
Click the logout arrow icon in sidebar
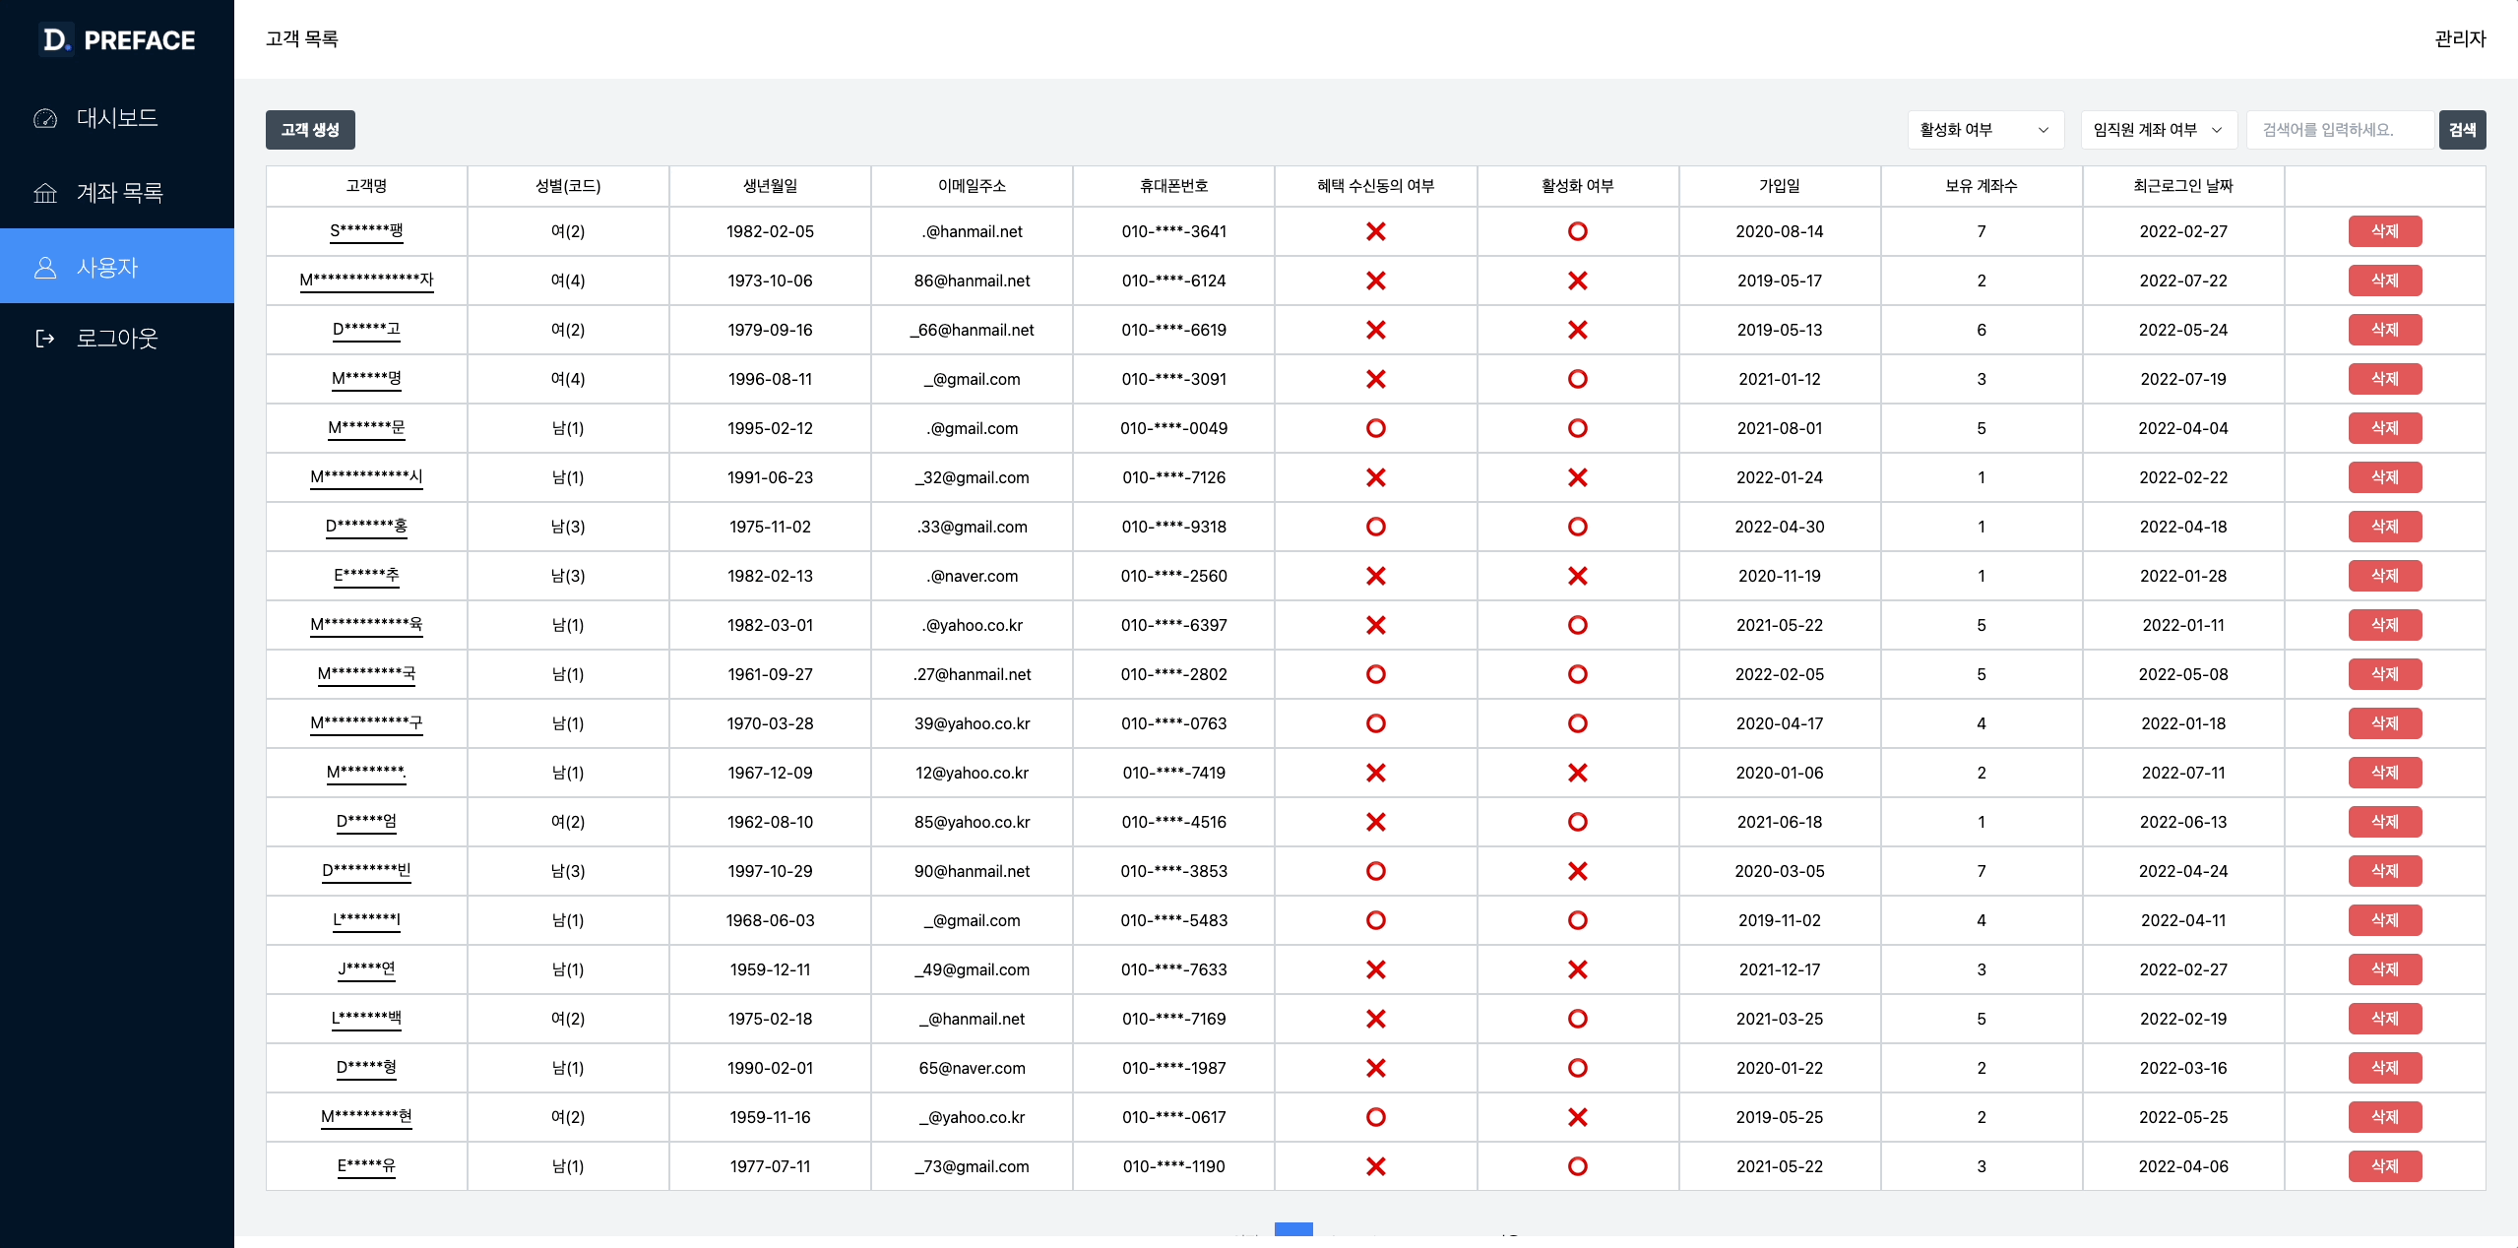coord(45,338)
